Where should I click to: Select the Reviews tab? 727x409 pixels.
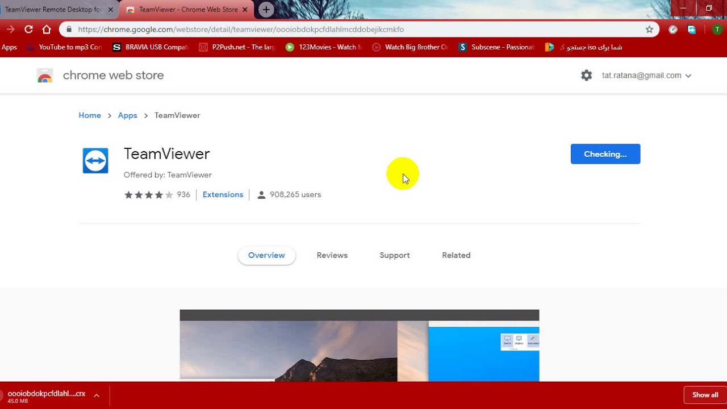tap(332, 256)
